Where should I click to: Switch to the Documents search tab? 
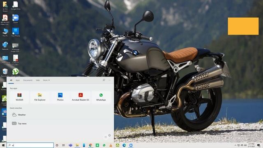(x=28, y=81)
